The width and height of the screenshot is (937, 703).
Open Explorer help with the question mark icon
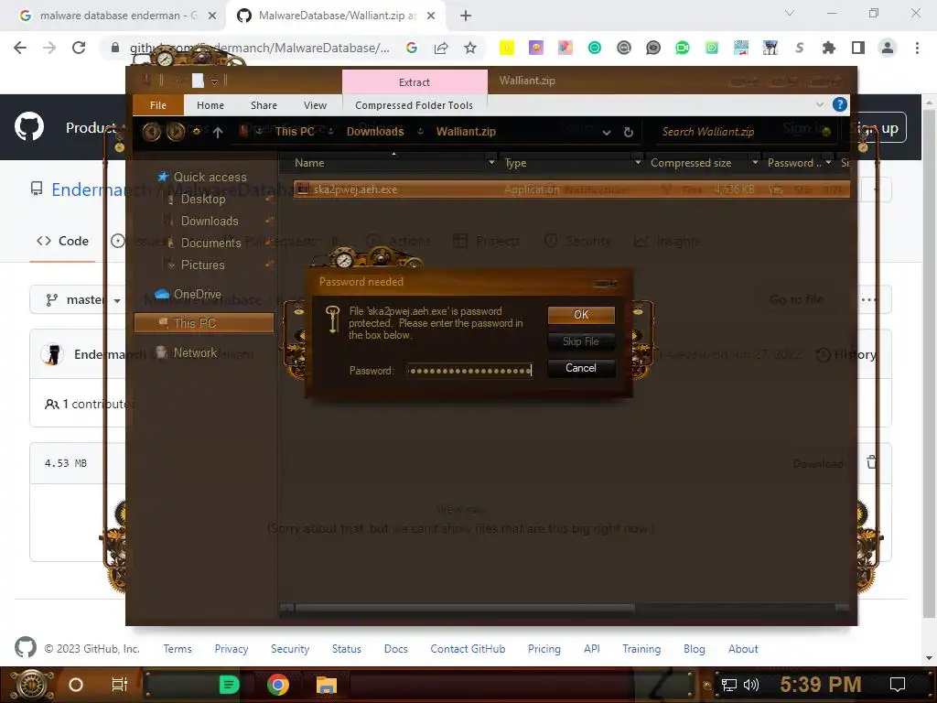(x=840, y=104)
